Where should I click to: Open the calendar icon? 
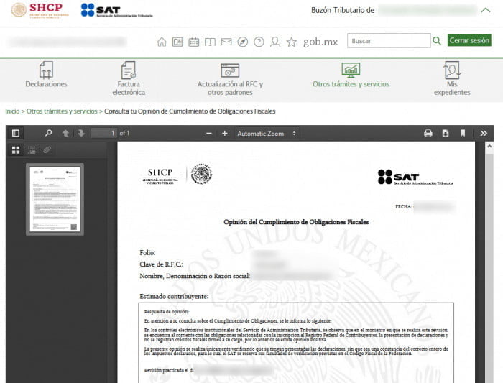(194, 42)
